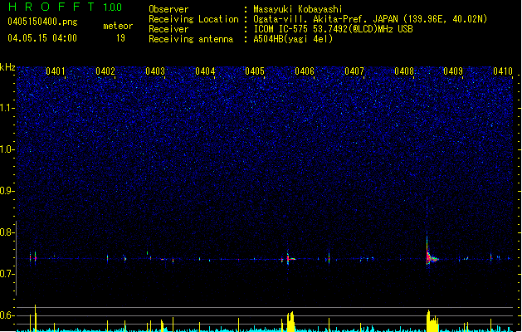
Task: Click the "Receiving antenna" label
Action: pyautogui.click(x=191, y=39)
